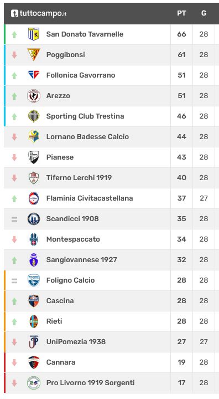Click the Poggibonsi club crest
The height and width of the screenshot is (399, 219).
(34, 54)
